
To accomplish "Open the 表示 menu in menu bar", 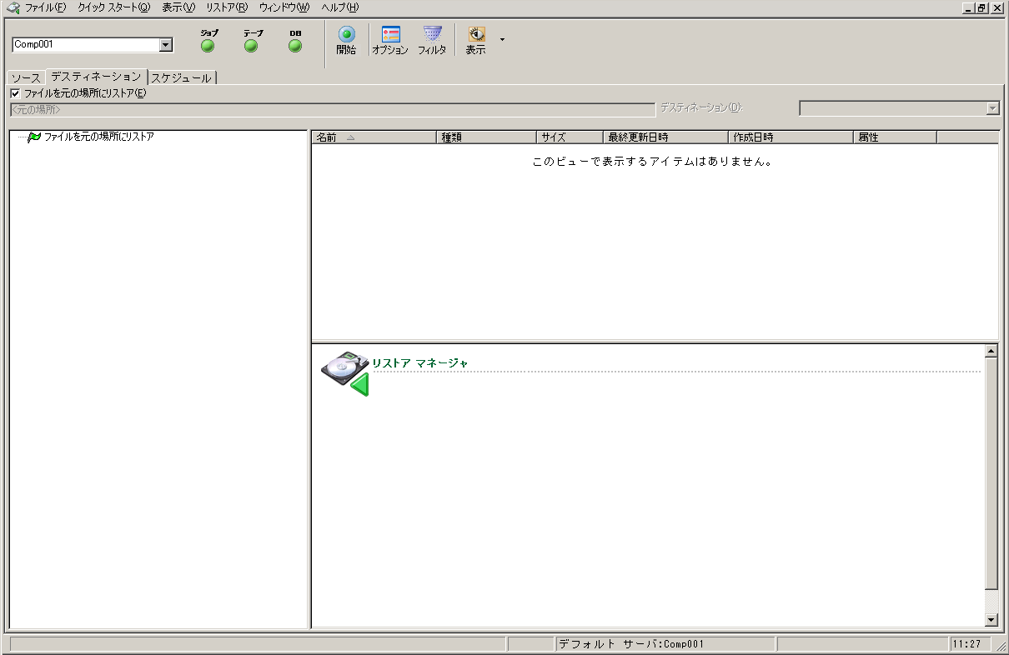I will pos(178,7).
